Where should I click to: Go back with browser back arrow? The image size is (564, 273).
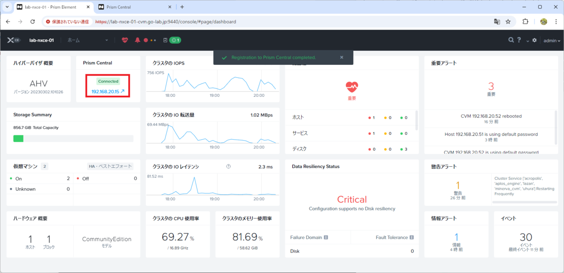[x=7, y=22]
